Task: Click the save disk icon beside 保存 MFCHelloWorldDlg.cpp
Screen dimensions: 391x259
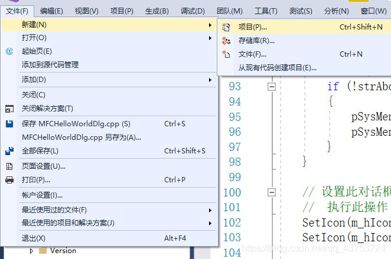Action: pyautogui.click(x=9, y=124)
